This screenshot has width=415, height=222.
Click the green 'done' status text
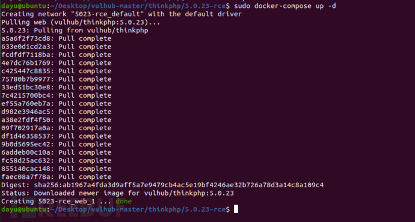pos(124,201)
